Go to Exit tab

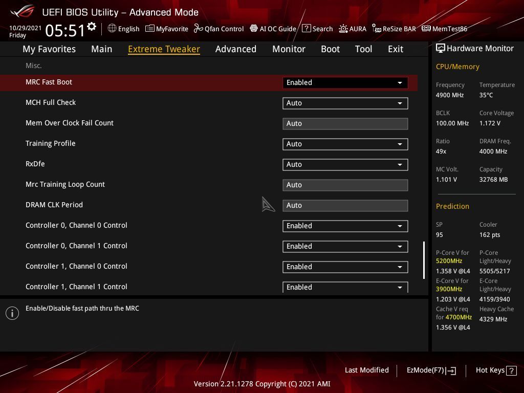396,49
